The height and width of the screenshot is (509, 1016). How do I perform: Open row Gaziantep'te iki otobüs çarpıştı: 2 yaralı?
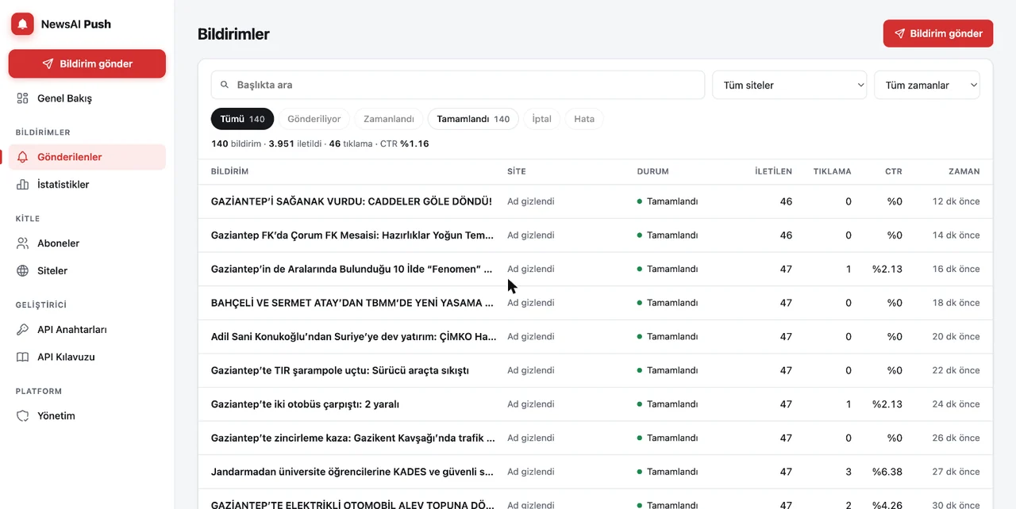[x=595, y=404]
